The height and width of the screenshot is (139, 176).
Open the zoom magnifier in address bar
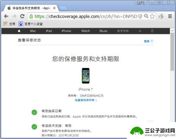[x=146, y=16]
